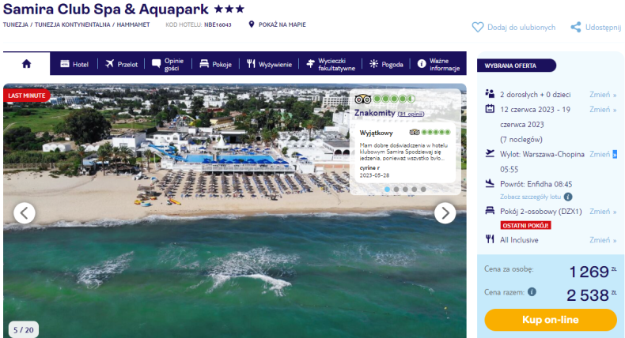This screenshot has width=625, height=338.
Task: Open the home tab icon
Action: pyautogui.click(x=26, y=64)
